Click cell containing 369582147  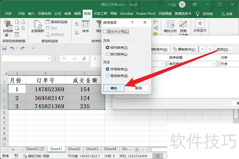[46, 98]
